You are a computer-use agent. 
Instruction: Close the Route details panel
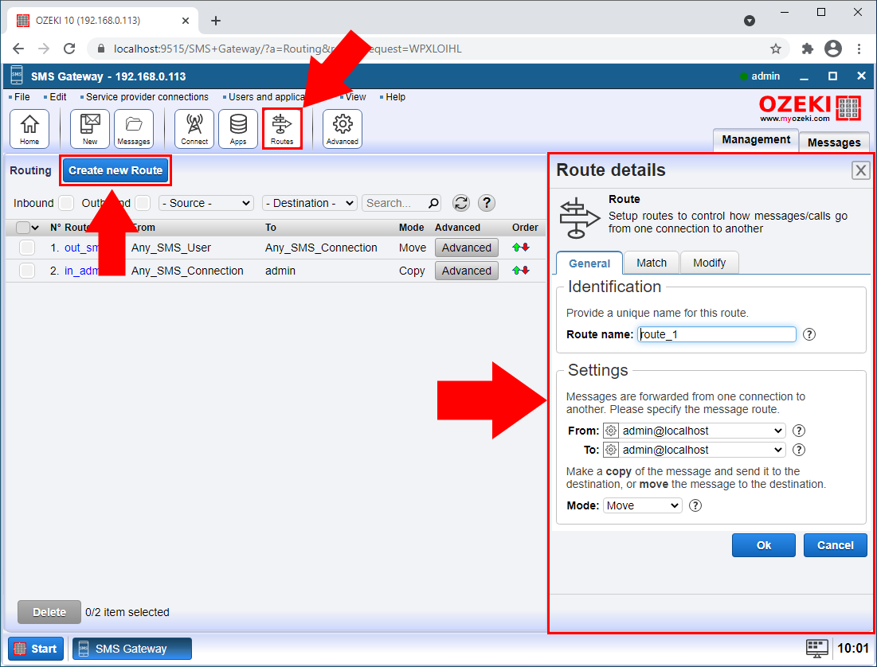point(861,170)
